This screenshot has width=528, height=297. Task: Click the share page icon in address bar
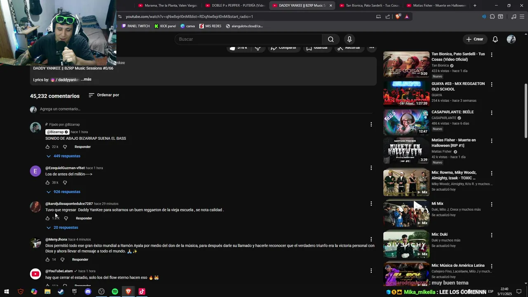click(388, 16)
